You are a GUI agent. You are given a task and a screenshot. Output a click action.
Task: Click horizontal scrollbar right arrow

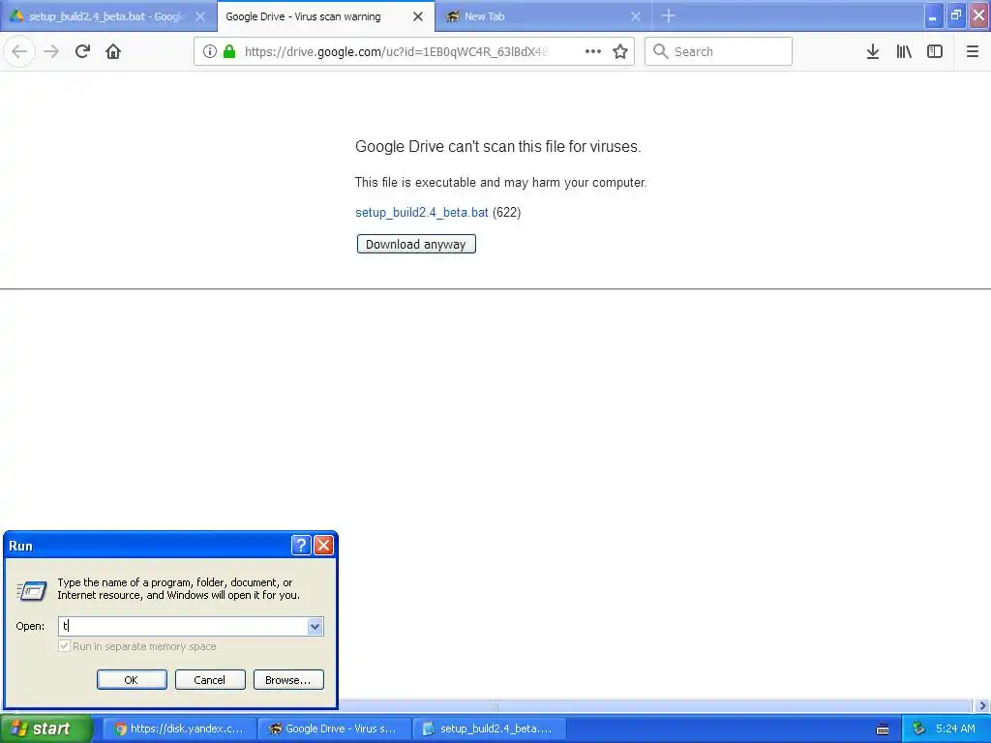[x=982, y=705]
